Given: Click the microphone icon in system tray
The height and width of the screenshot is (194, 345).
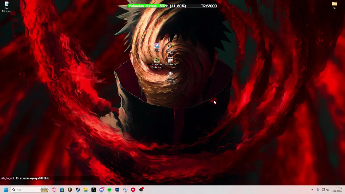Looking at the screenshot, I should [318, 190].
